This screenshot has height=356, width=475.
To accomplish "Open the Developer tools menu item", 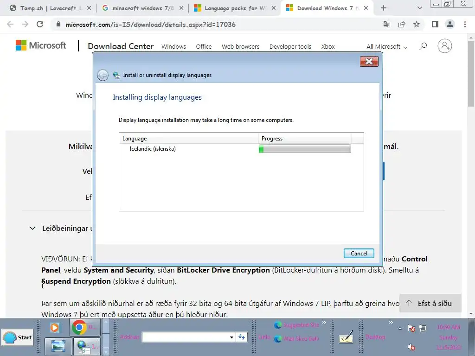I will pos(290,47).
